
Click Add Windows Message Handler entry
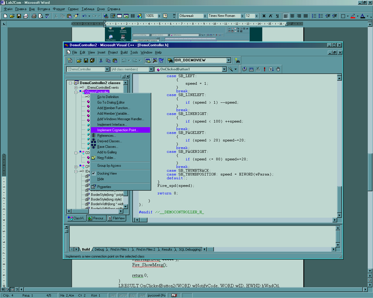(x=120, y=119)
